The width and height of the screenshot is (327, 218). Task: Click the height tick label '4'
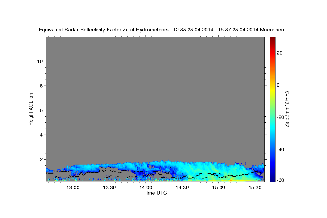[x=41, y=135]
